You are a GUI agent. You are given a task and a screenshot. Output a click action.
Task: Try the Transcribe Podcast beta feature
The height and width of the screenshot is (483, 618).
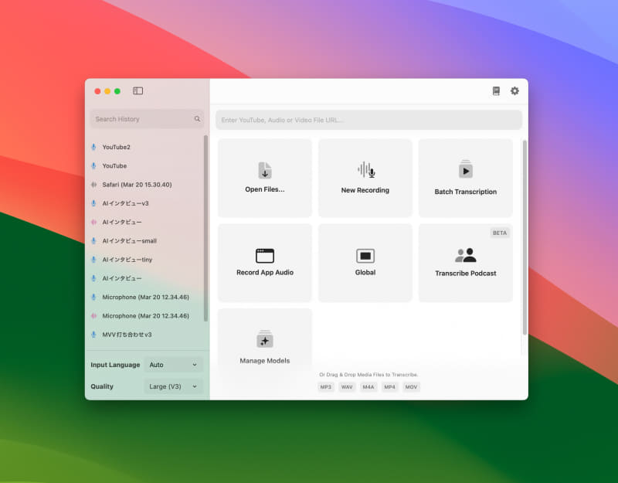click(465, 261)
